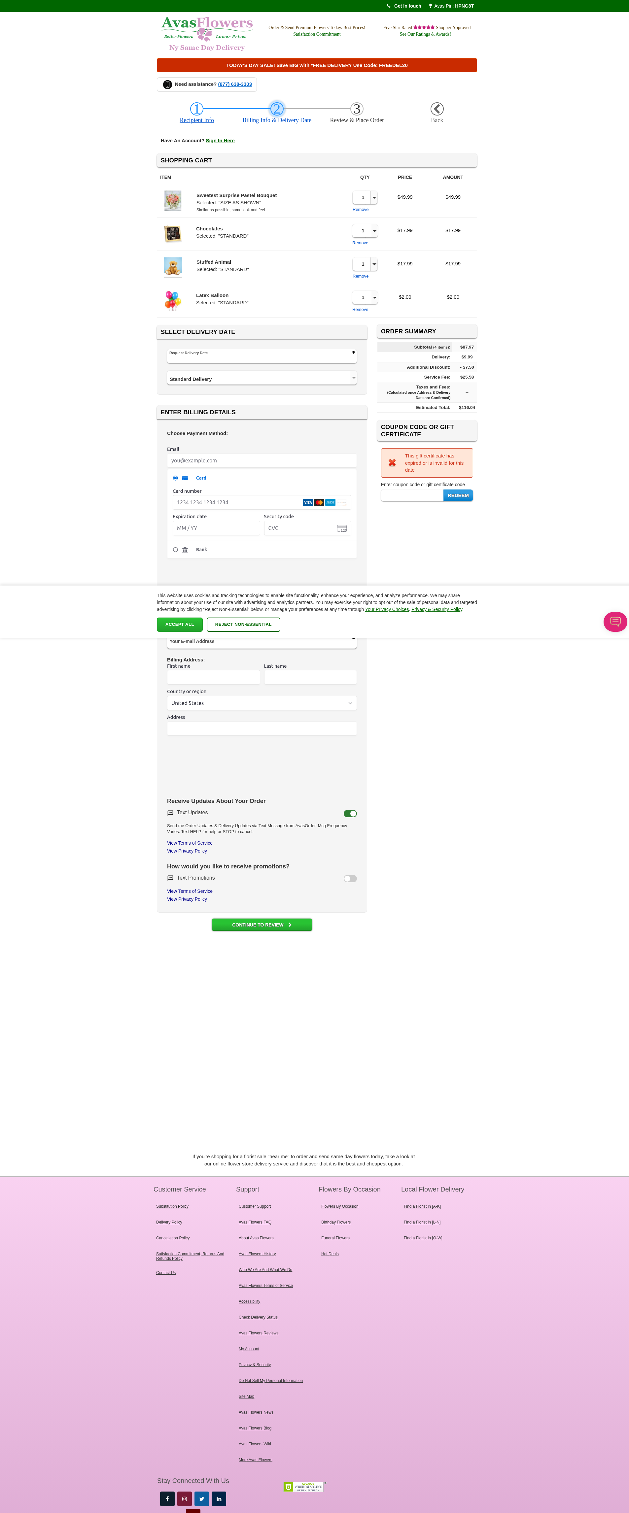The height and width of the screenshot is (1513, 629).
Task: Go to step 1 Recipient Info
Action: tap(197, 110)
